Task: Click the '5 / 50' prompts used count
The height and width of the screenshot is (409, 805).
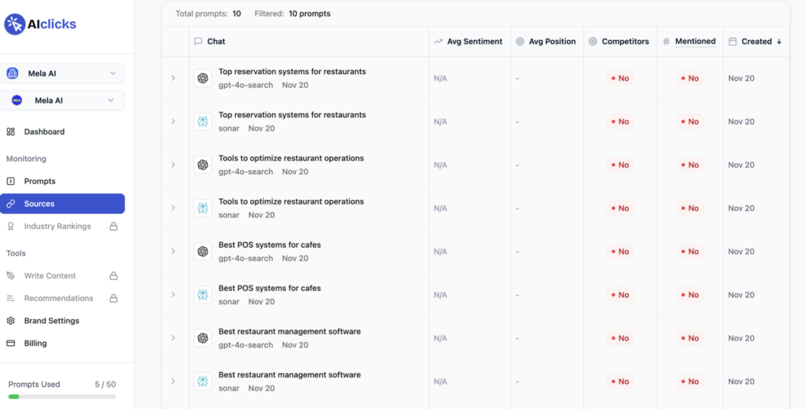Action: point(105,384)
